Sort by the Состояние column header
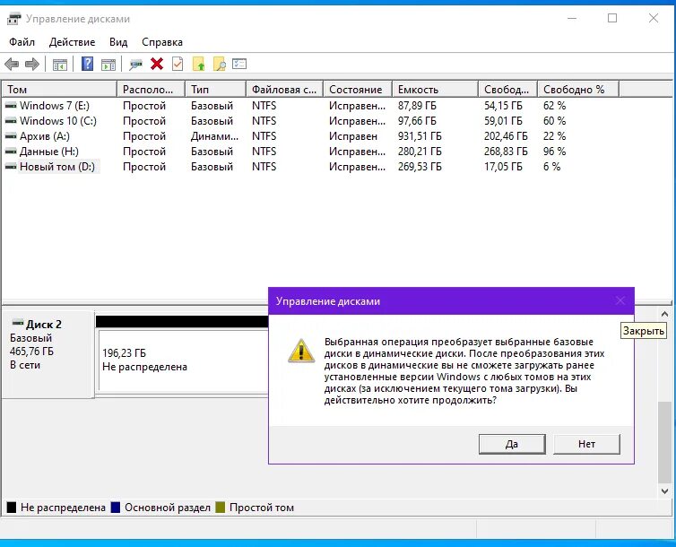676x547 pixels. tap(358, 90)
